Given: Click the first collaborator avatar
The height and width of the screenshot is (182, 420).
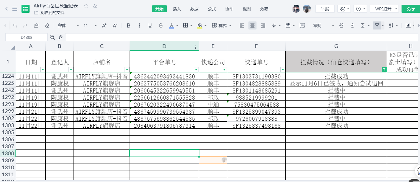Looking at the screenshot, I should pyautogui.click(x=296, y=9).
